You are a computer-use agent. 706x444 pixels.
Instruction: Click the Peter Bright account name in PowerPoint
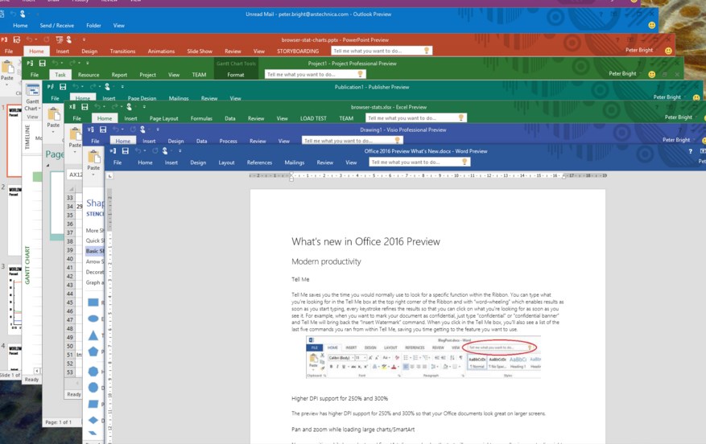(x=639, y=50)
